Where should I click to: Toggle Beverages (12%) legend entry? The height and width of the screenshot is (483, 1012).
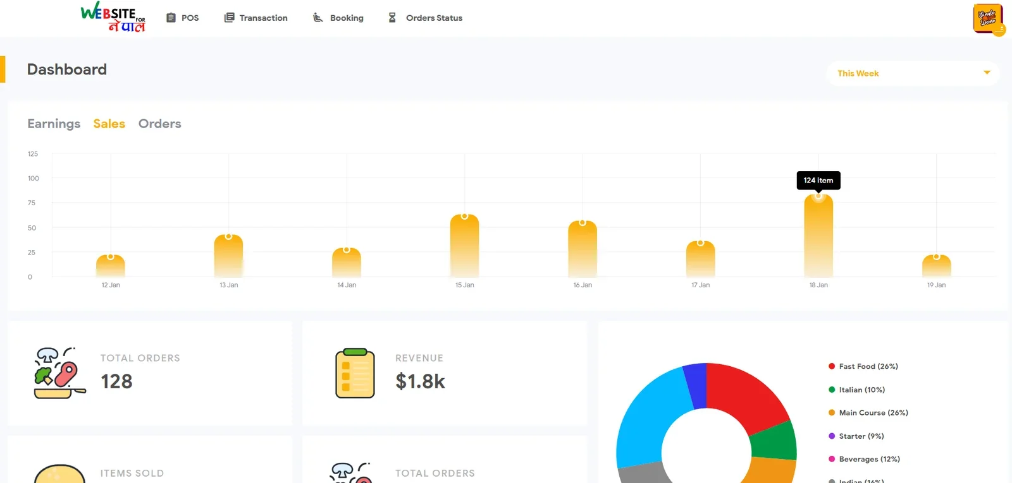click(864, 459)
